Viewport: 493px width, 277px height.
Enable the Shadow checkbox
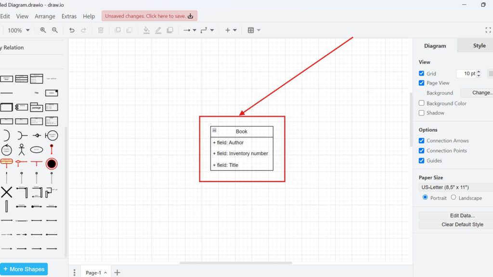(x=421, y=113)
